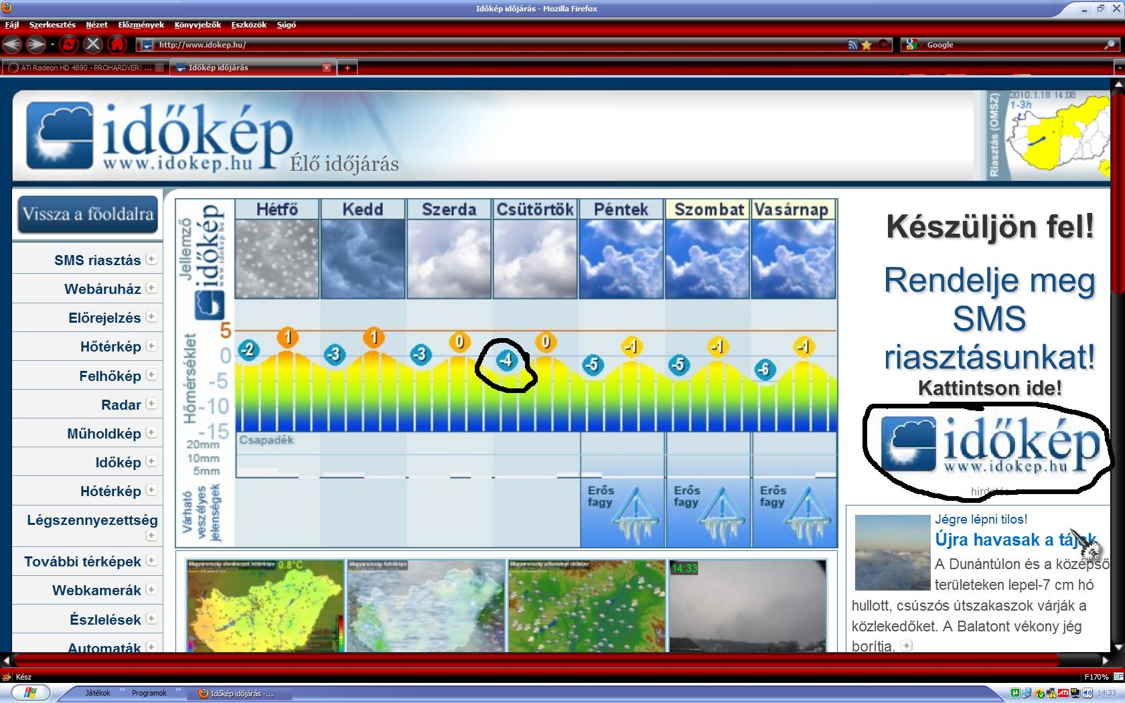
Task: Go back with the Back arrow
Action: 12,45
